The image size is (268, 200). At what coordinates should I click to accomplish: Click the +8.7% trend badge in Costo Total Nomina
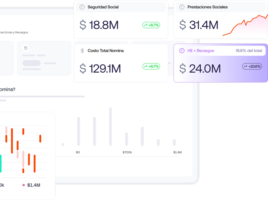point(151,67)
